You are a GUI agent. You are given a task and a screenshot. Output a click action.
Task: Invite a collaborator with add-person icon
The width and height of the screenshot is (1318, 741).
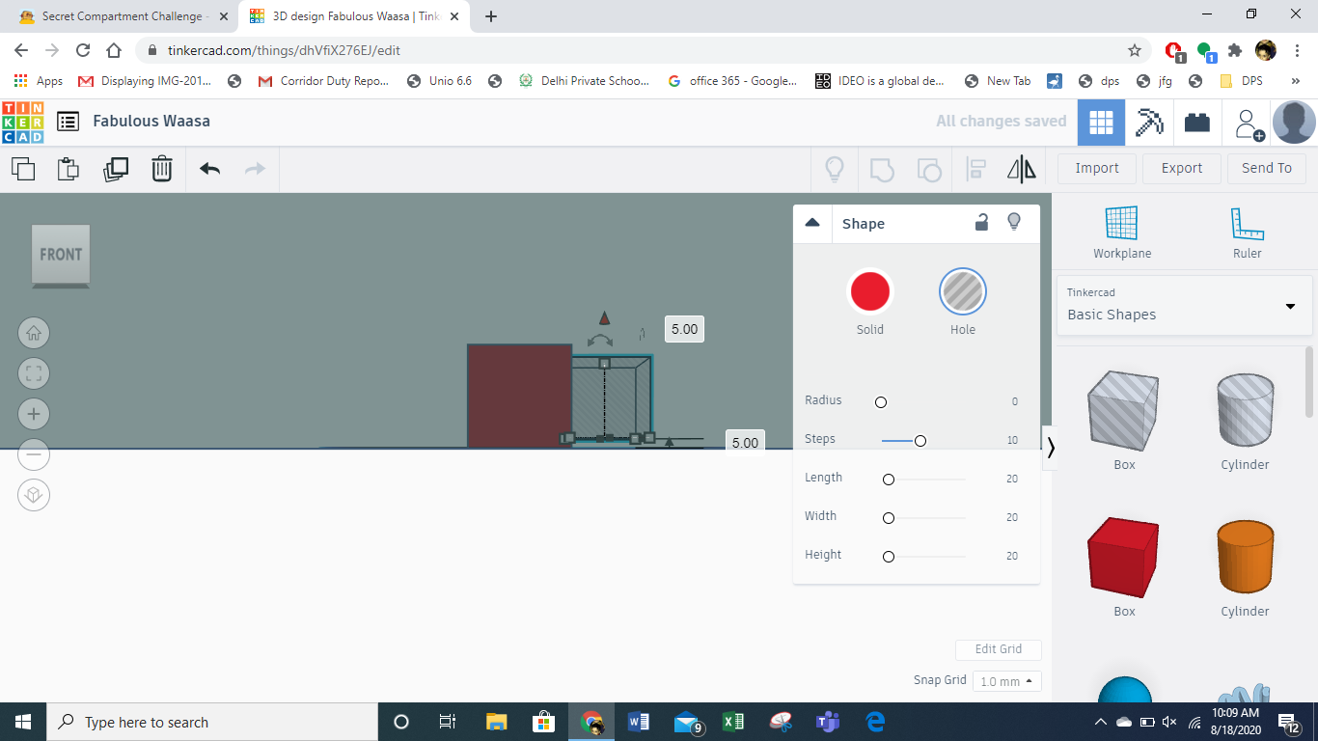pos(1249,123)
